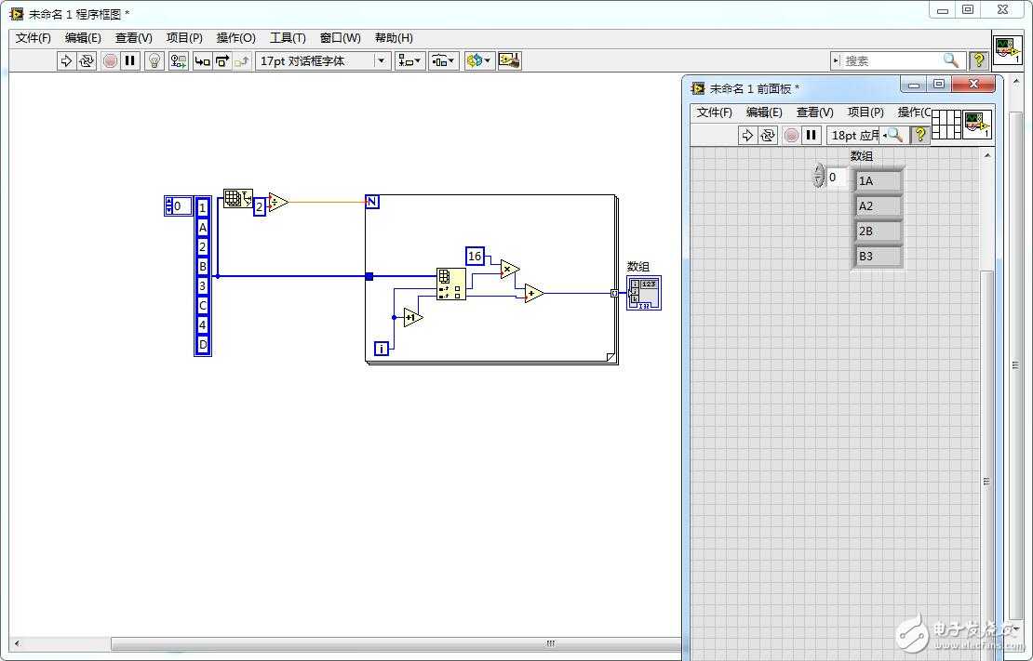The height and width of the screenshot is (661, 1033).
Task: Expand the Distribute Objects dropdown
Action: [x=443, y=60]
